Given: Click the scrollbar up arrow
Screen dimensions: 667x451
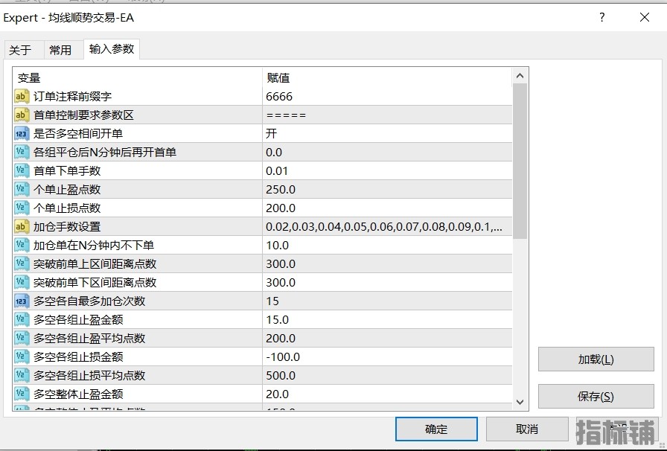Looking at the screenshot, I should [520, 76].
